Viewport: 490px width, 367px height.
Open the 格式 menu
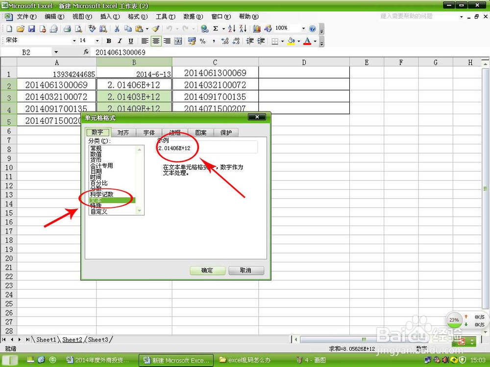tap(138, 17)
